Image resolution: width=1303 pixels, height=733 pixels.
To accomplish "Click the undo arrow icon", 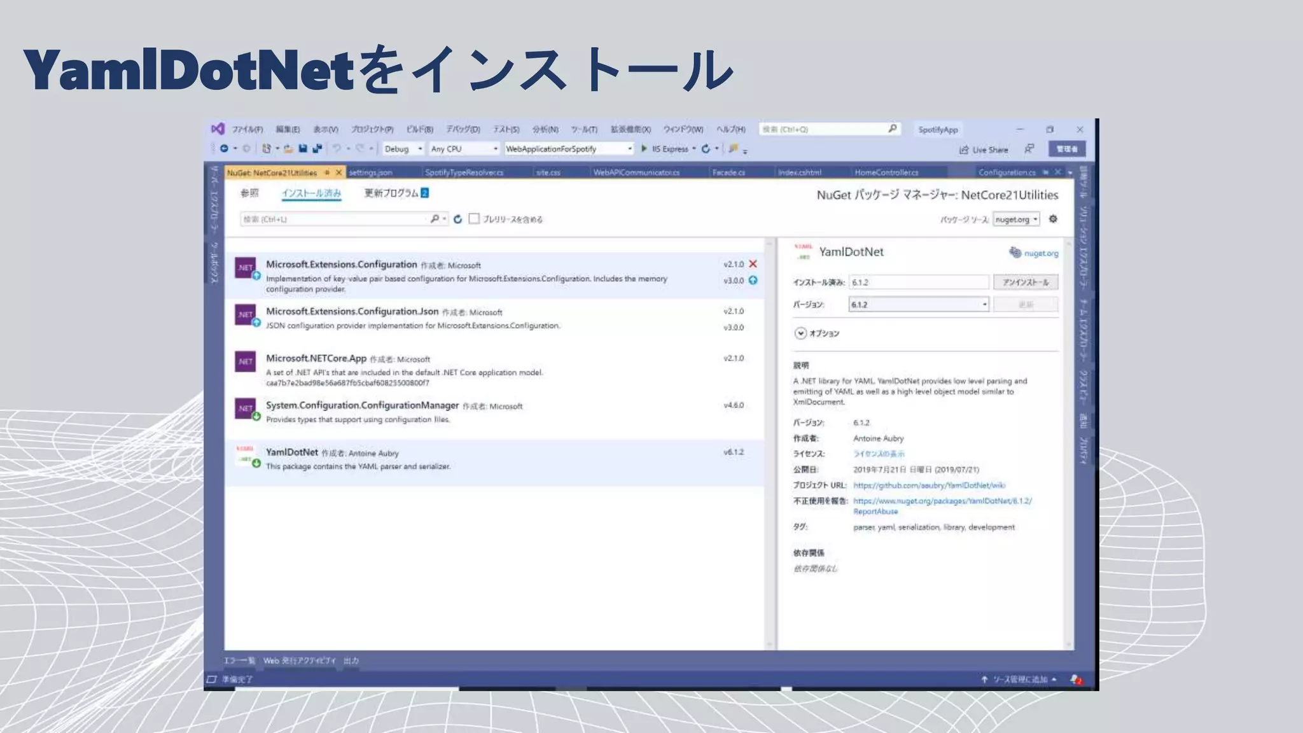I will pos(337,149).
